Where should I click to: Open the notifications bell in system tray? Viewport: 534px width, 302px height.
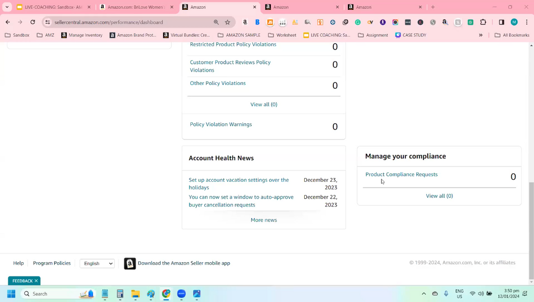pyautogui.click(x=525, y=294)
